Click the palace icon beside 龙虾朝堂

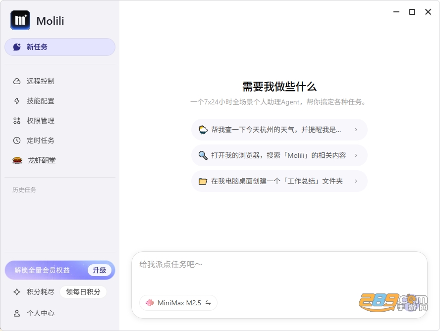coord(17,160)
